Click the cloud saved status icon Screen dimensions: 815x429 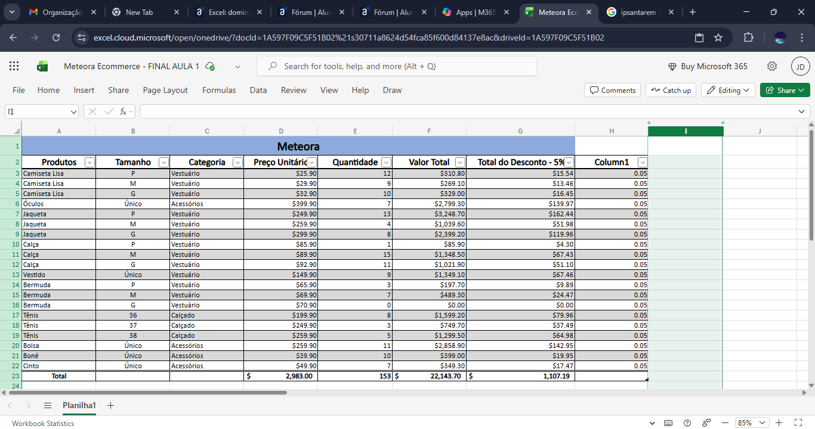click(x=210, y=67)
